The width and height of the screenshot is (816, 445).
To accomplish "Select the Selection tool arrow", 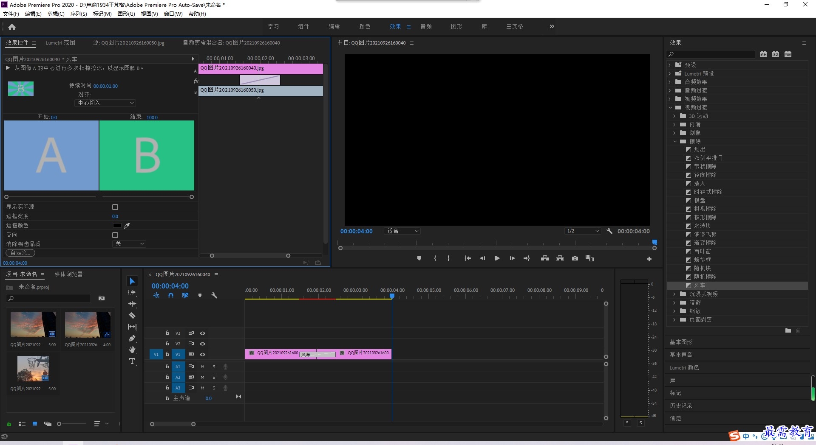I will [132, 281].
